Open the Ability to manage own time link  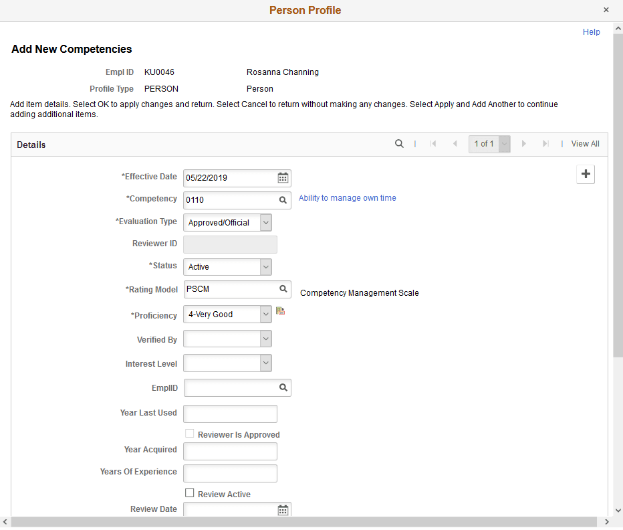[347, 197]
